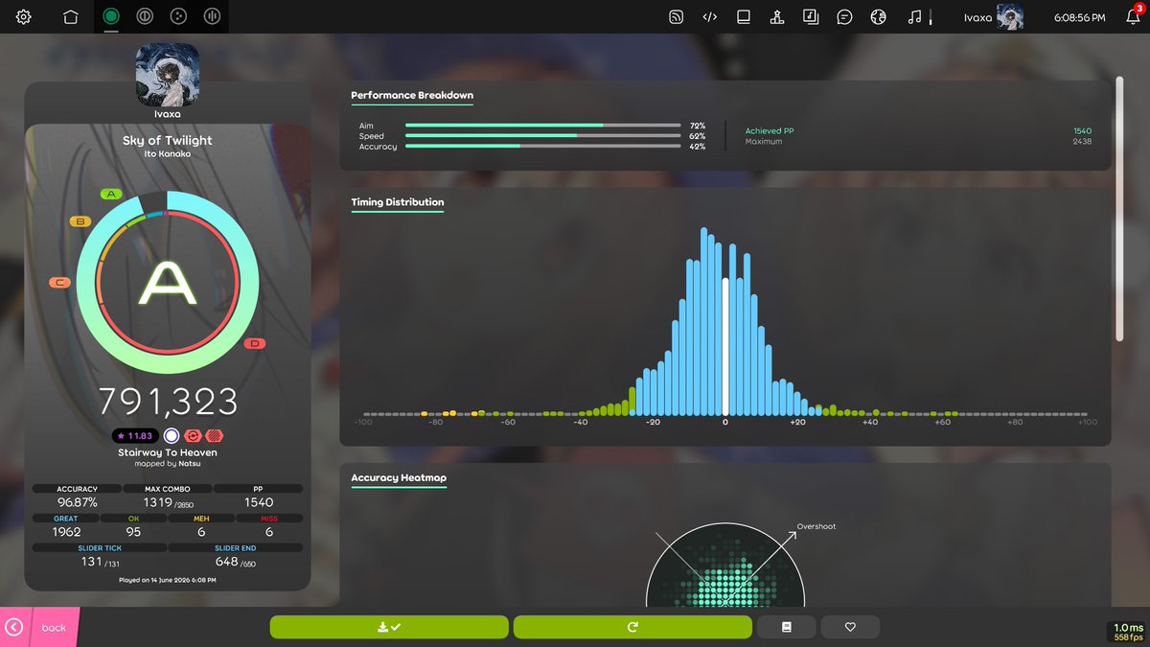Viewport: 1150px width, 647px height.
Task: Click the MISS label
Action: point(269,519)
